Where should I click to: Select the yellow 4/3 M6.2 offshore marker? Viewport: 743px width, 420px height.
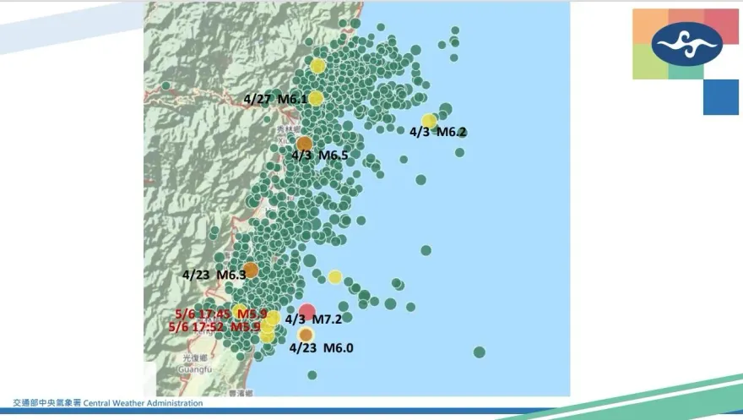pyautogui.click(x=429, y=121)
